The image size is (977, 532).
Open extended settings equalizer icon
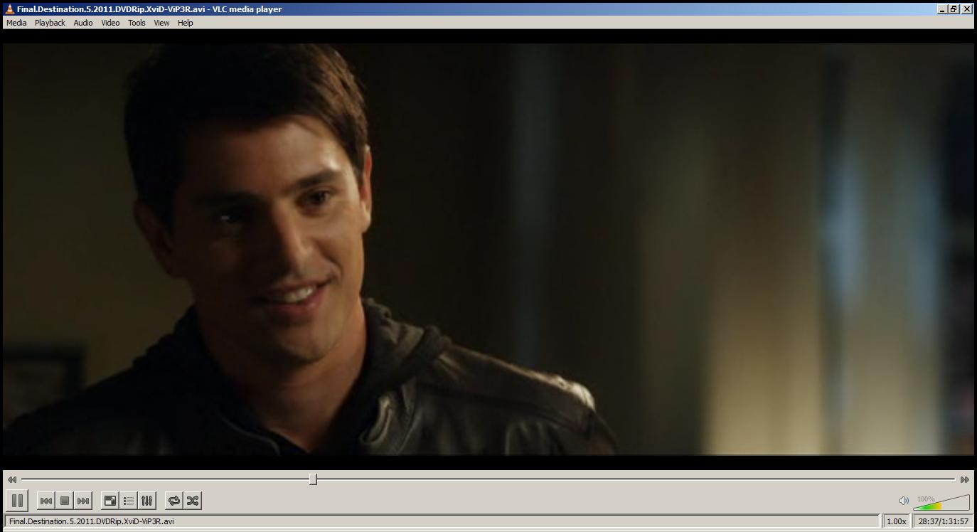[146, 501]
